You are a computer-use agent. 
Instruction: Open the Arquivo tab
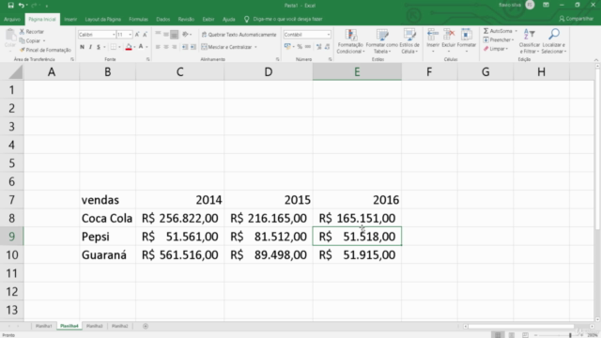[12, 19]
